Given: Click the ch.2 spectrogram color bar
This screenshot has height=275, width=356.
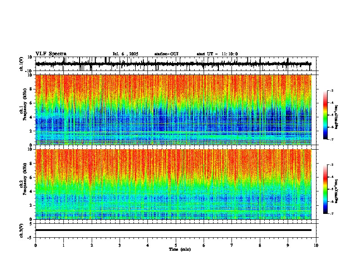Looking at the screenshot, I should (x=325, y=189).
